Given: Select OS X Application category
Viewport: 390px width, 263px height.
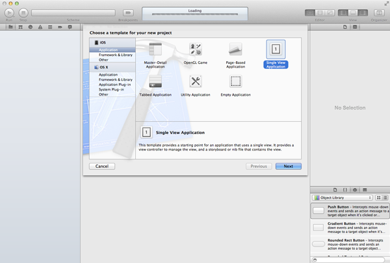Looking at the screenshot, I should 112,75.
